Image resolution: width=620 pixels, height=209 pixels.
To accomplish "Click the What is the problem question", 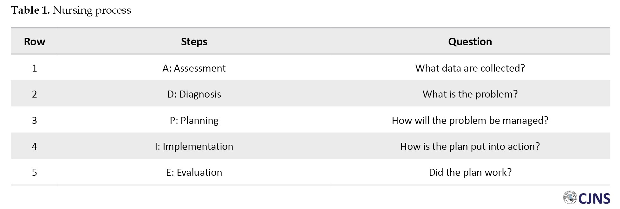I will [x=470, y=94].
